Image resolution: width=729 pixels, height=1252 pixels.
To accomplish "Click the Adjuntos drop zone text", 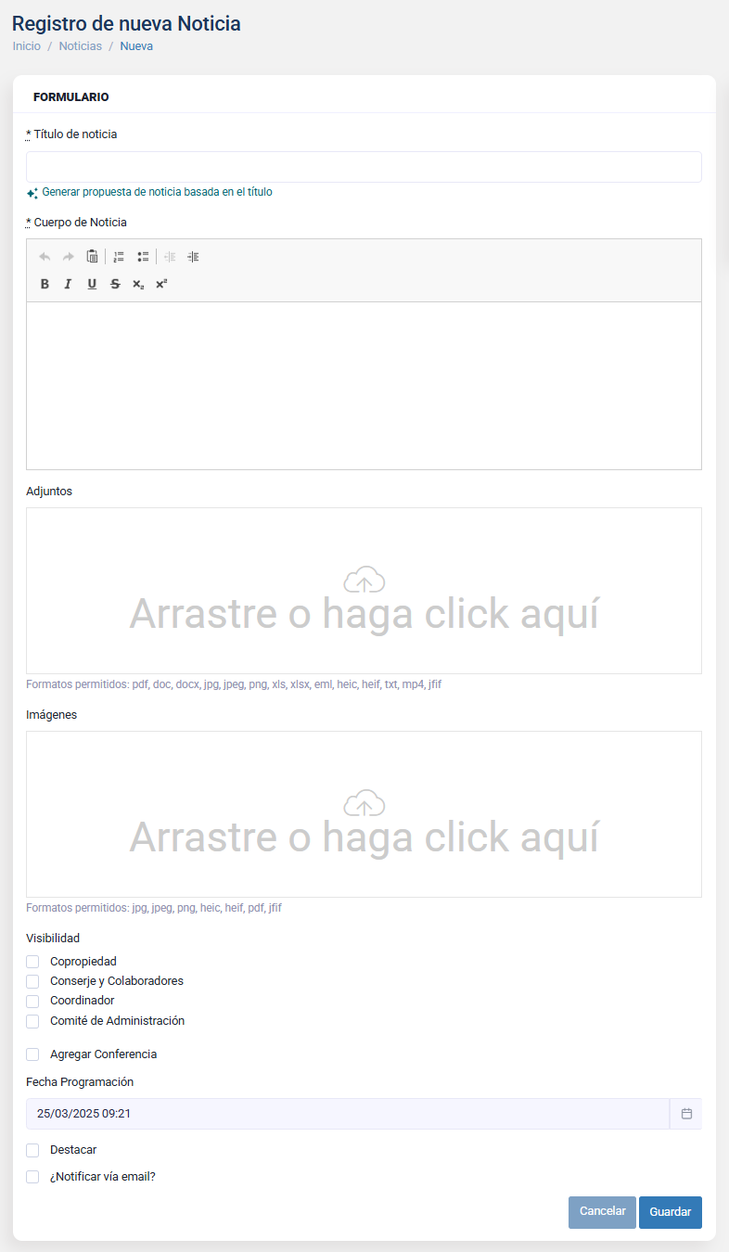I will (364, 614).
